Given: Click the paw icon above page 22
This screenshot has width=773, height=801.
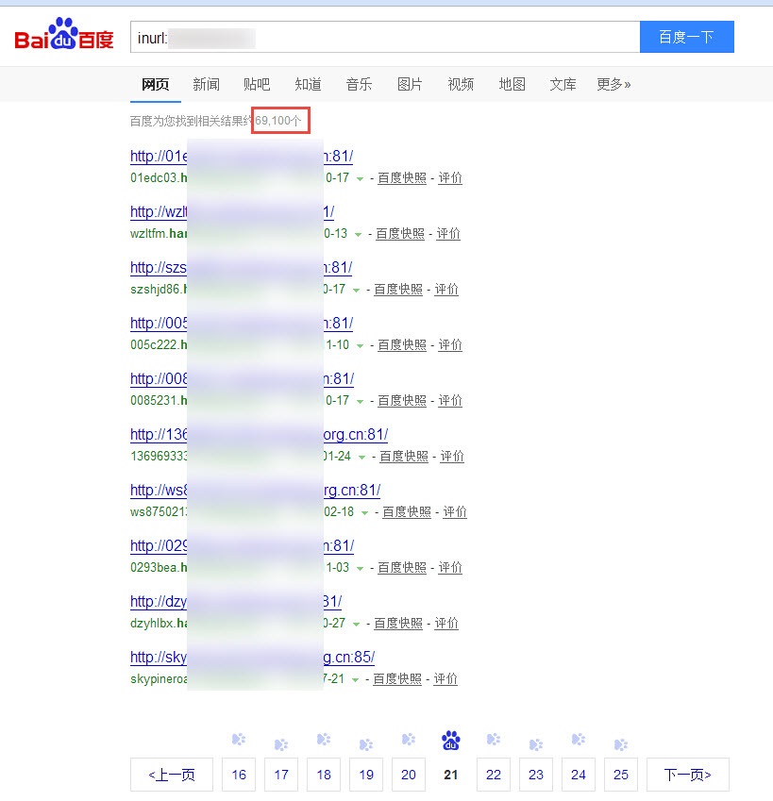Looking at the screenshot, I should (493, 739).
